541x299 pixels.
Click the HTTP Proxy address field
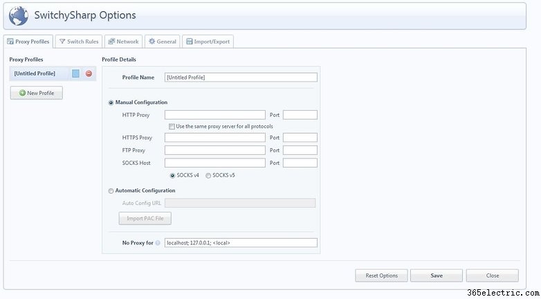[x=215, y=115]
